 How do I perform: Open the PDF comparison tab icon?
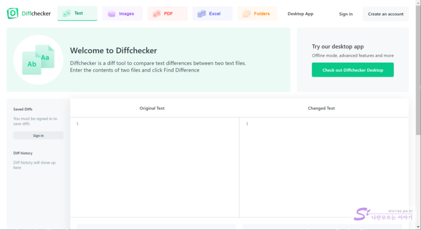click(x=157, y=14)
